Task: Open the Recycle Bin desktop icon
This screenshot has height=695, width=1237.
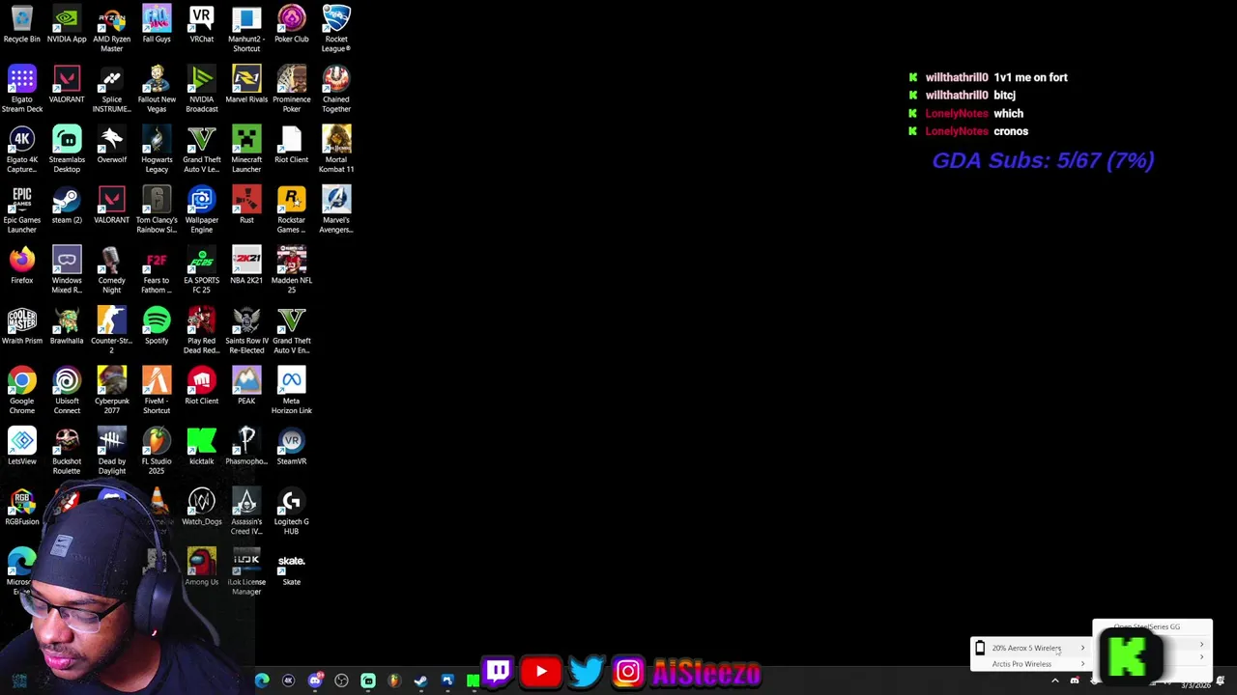Action: (x=21, y=25)
